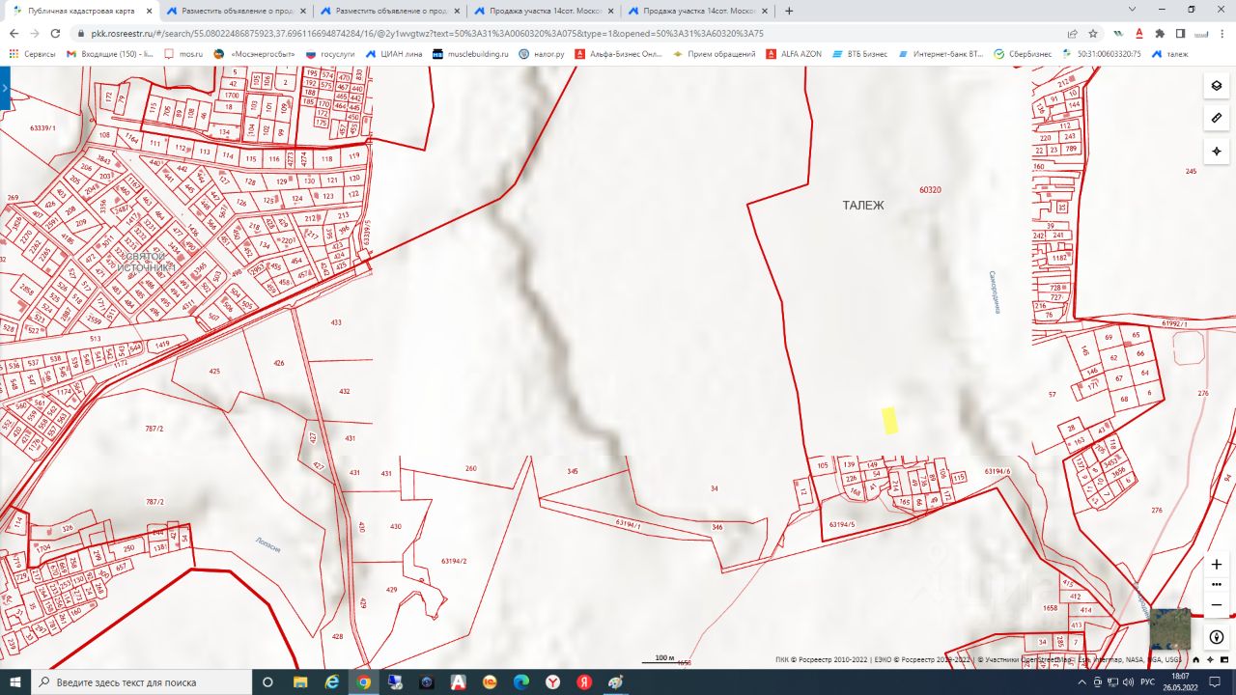Open the ALFA AZON bookmark
The width and height of the screenshot is (1236, 695).
[x=794, y=54]
